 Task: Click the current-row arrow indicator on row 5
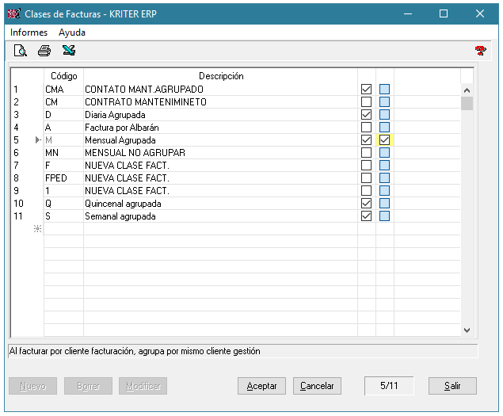pyautogui.click(x=37, y=140)
